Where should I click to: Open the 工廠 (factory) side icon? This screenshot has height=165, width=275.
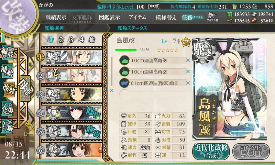7,126
